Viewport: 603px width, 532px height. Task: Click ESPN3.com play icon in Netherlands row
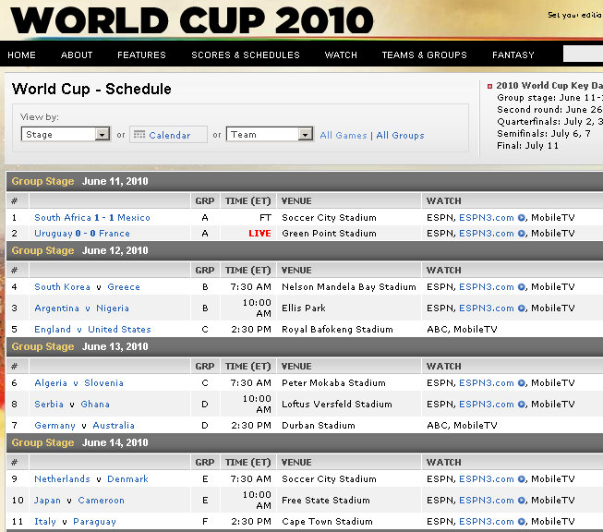click(521, 479)
